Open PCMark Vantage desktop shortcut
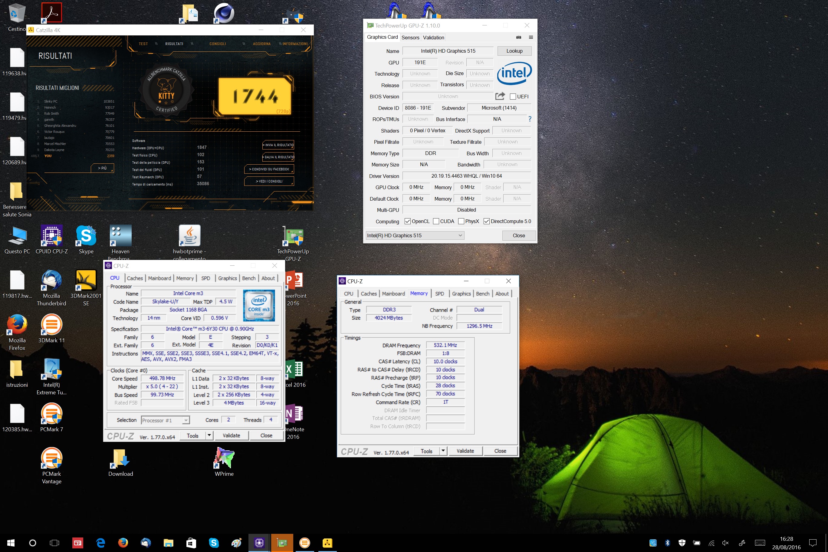828x552 pixels. pos(51,465)
